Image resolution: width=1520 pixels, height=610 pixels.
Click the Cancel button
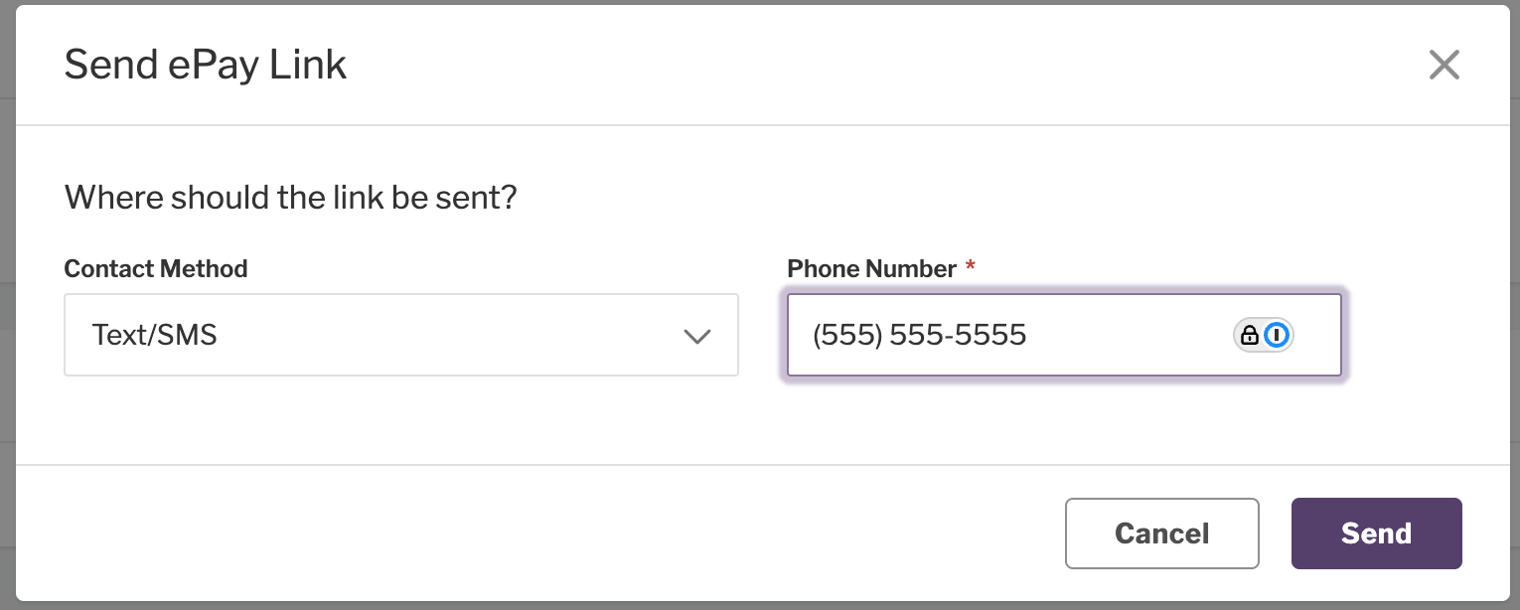[x=1162, y=534]
